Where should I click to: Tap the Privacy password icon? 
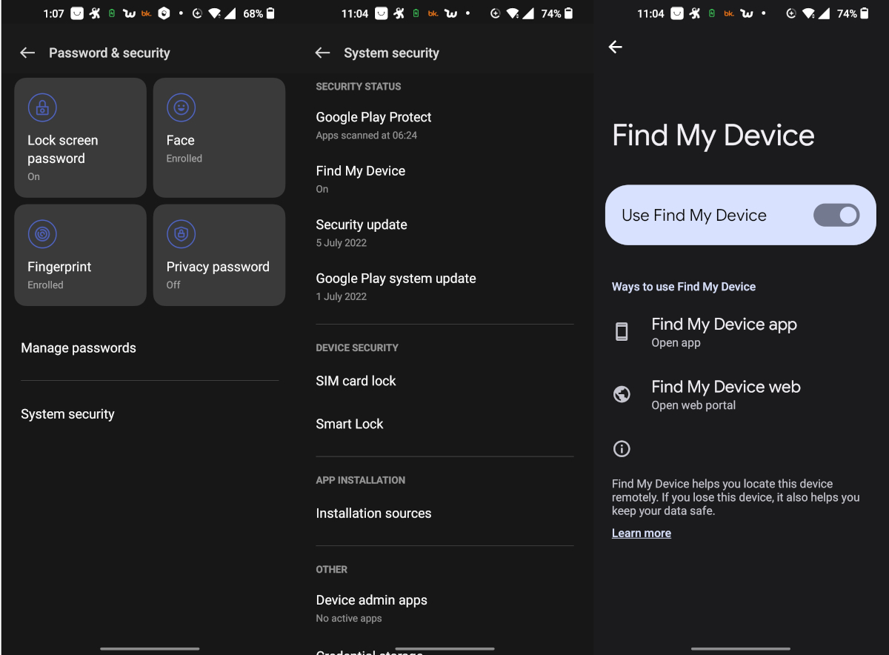[181, 234]
